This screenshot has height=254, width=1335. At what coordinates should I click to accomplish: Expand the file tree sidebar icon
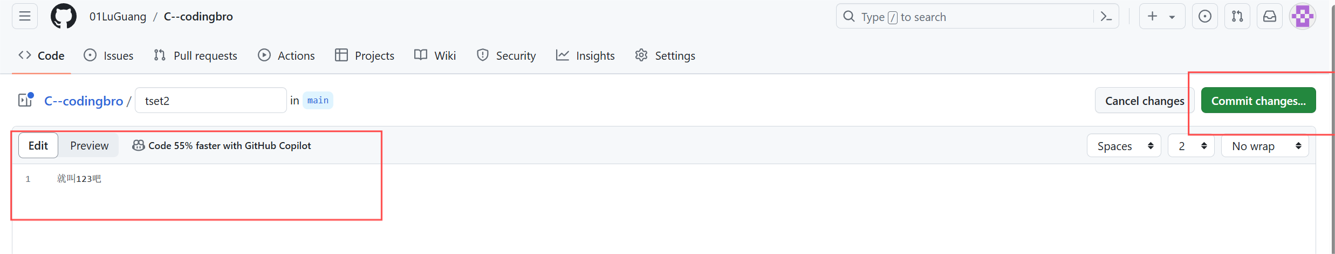pyautogui.click(x=26, y=100)
